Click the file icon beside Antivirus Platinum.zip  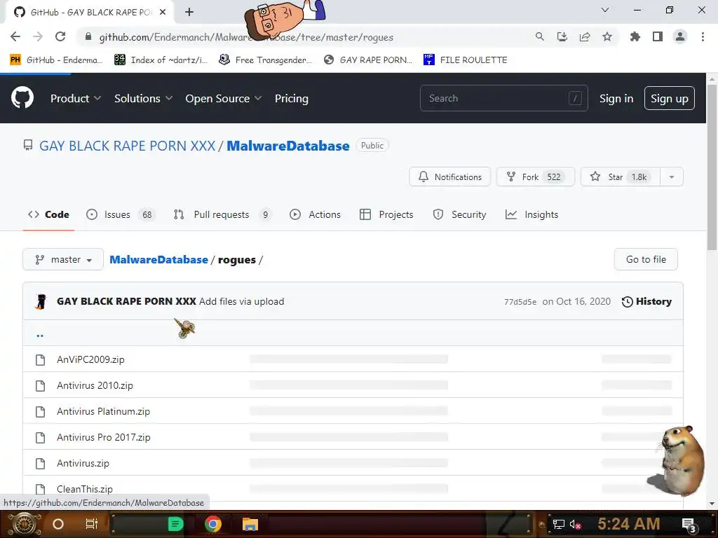point(40,412)
